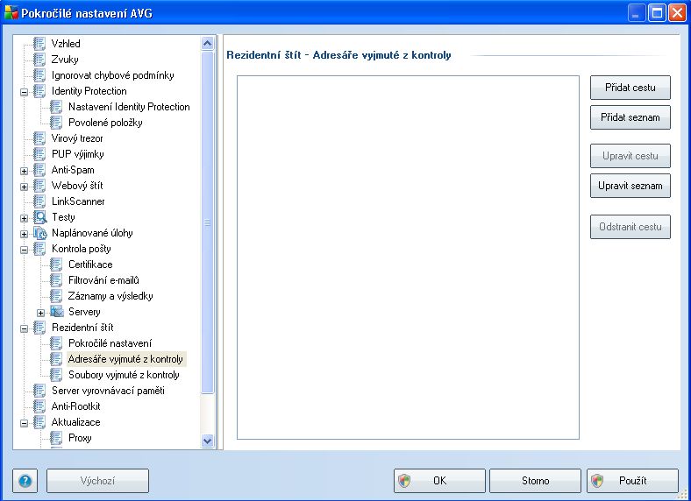Collapse the Identity Protection tree node

point(25,93)
